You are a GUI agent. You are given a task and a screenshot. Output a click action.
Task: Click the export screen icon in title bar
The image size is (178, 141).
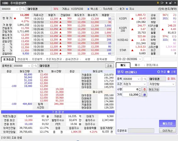click(162, 3)
